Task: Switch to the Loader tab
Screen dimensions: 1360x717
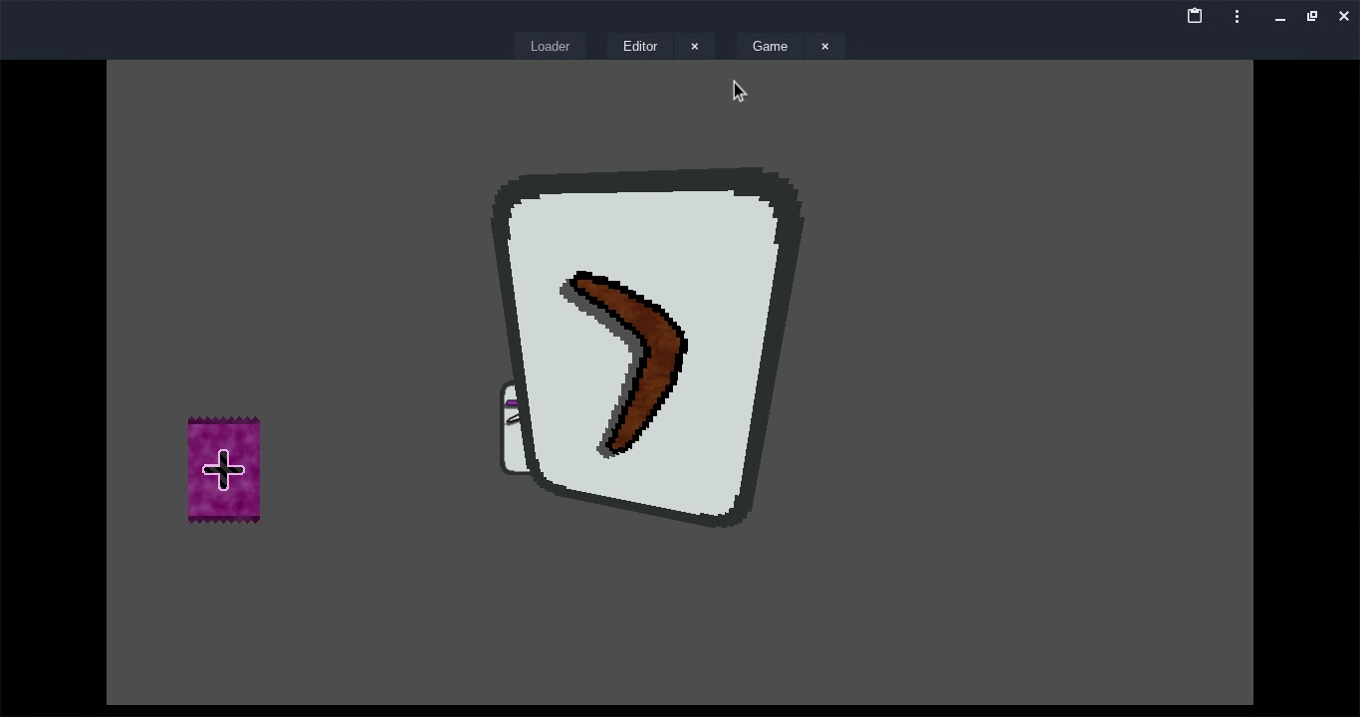Action: [550, 47]
